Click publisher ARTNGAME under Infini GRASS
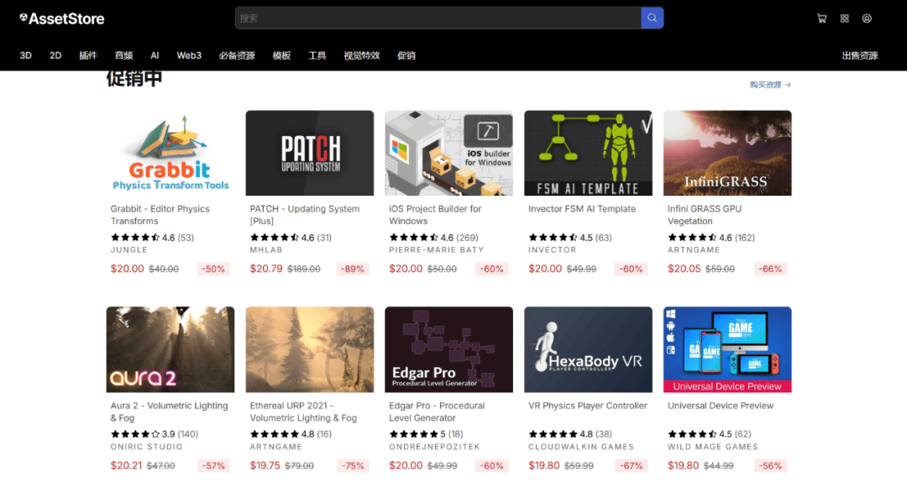The width and height of the screenshot is (907, 483). pos(694,249)
